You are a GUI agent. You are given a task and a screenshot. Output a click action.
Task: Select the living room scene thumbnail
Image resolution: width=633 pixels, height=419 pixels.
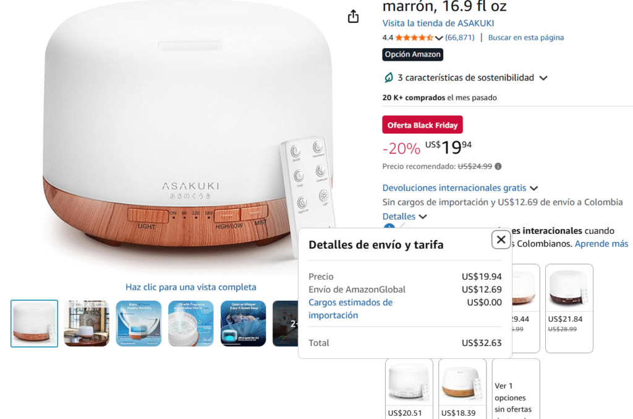click(x=87, y=323)
